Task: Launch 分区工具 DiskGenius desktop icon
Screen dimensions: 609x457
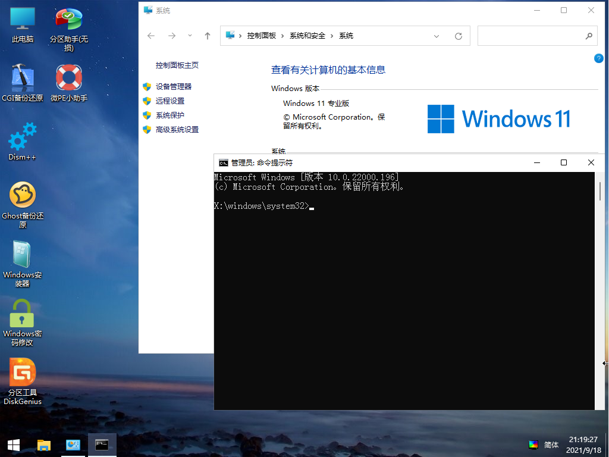Action: [x=23, y=381]
